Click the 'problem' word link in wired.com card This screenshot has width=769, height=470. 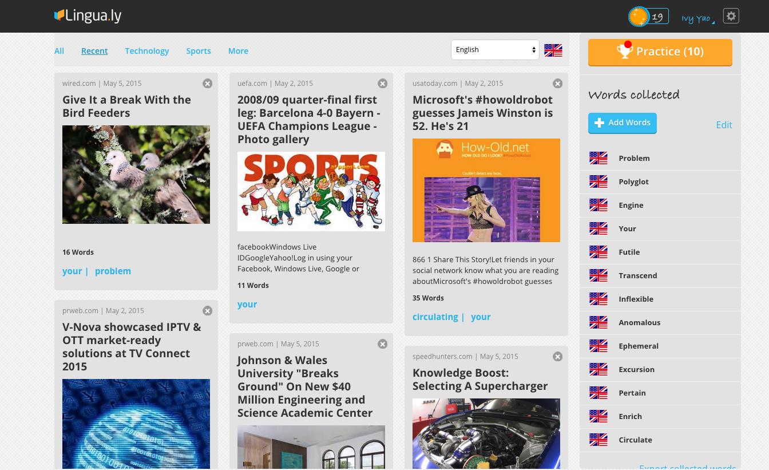coord(113,271)
